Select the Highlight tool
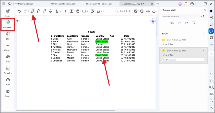Screen dimensions: 215x113 [x=32, y=11]
